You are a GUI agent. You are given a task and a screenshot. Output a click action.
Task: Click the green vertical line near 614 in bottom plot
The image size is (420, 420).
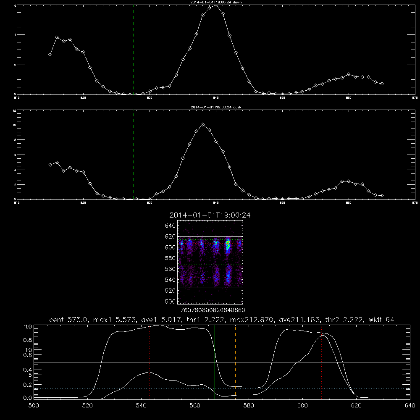coord(340,362)
